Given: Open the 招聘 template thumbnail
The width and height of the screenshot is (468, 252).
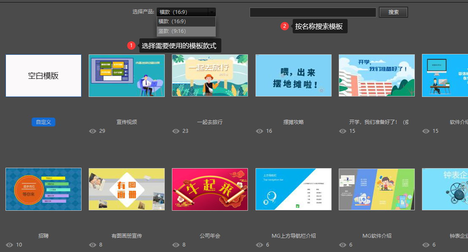Looking at the screenshot, I should click(44, 189).
